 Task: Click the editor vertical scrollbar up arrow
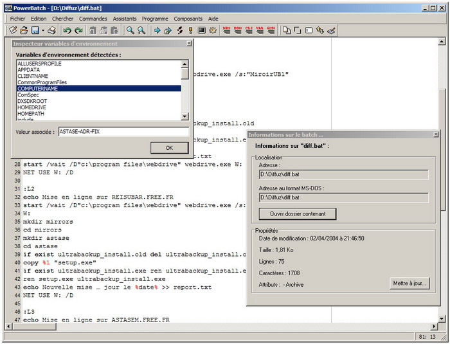442,42
